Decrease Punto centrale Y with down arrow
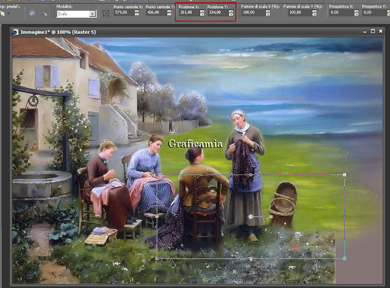This screenshot has height=288, width=390. 169,14
